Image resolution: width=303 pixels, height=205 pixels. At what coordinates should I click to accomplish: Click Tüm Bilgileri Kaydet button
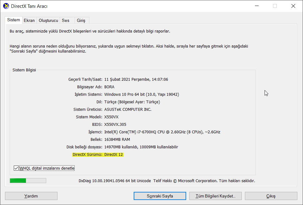point(216,196)
